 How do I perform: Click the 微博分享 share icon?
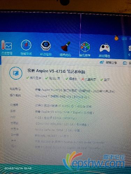[x=102, y=62]
